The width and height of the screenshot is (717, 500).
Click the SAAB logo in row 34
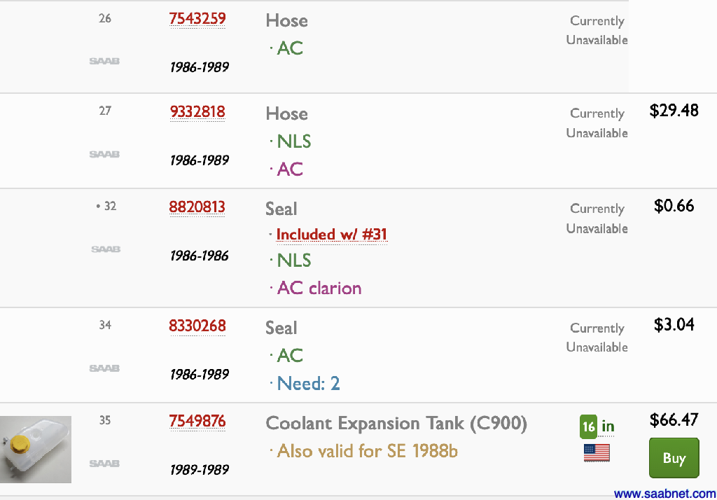click(x=104, y=368)
